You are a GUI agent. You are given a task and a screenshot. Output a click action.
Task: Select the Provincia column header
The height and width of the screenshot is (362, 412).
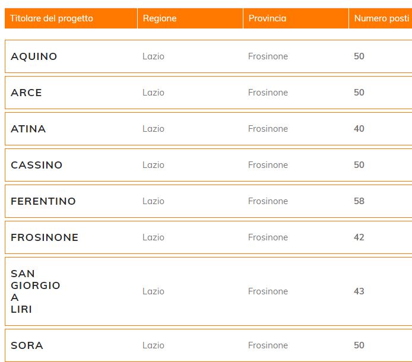point(267,18)
